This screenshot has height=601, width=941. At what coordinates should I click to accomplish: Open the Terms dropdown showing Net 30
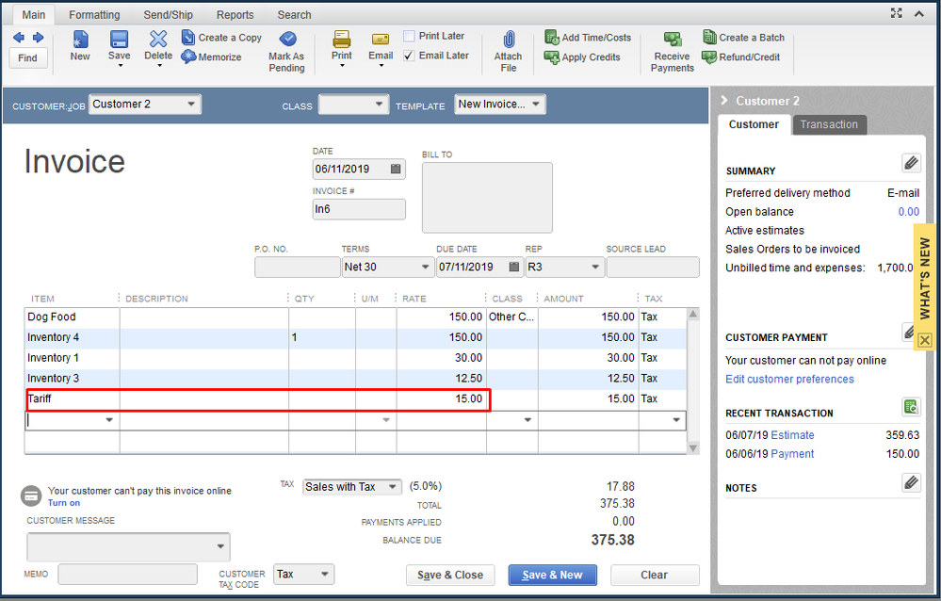click(424, 267)
